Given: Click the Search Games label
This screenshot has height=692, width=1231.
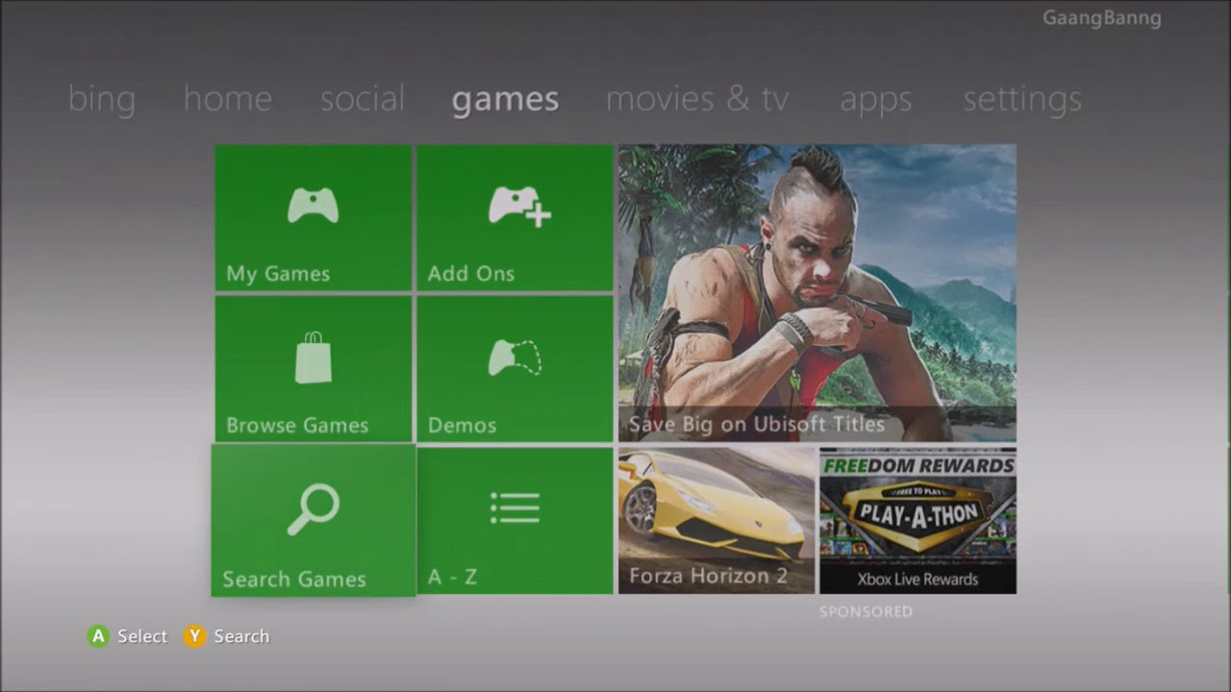Looking at the screenshot, I should [294, 580].
